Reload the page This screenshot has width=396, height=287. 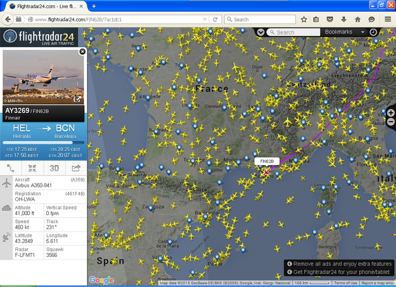point(215,19)
